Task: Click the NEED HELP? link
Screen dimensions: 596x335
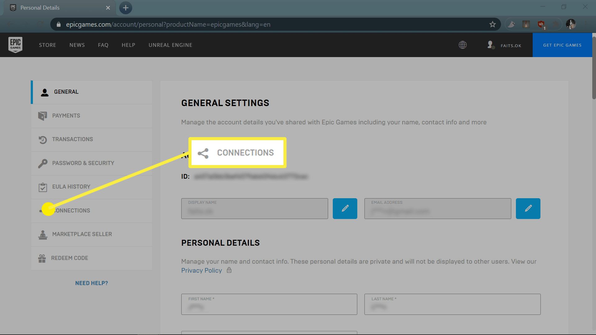Action: 92,283
